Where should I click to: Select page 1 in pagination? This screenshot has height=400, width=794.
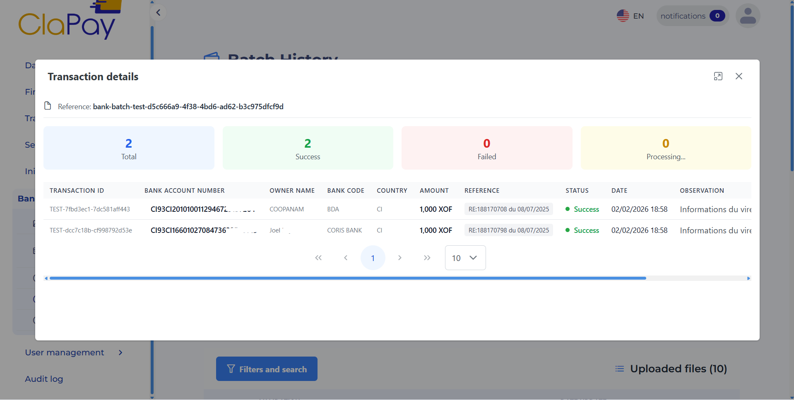[373, 258]
